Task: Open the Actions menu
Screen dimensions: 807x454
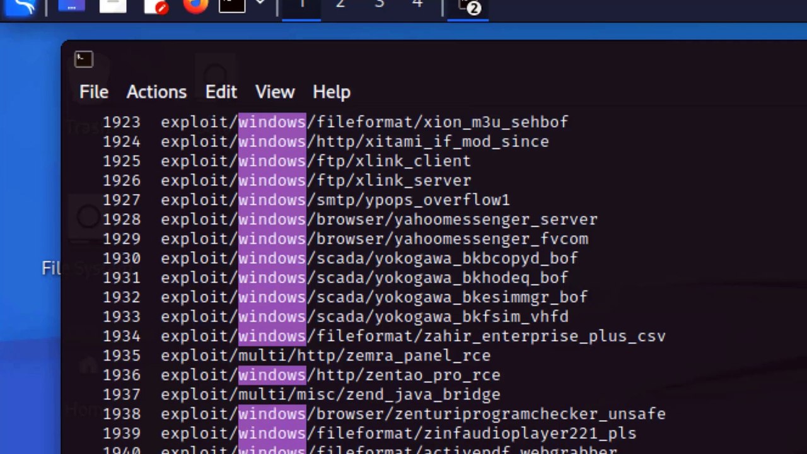Action: point(156,92)
